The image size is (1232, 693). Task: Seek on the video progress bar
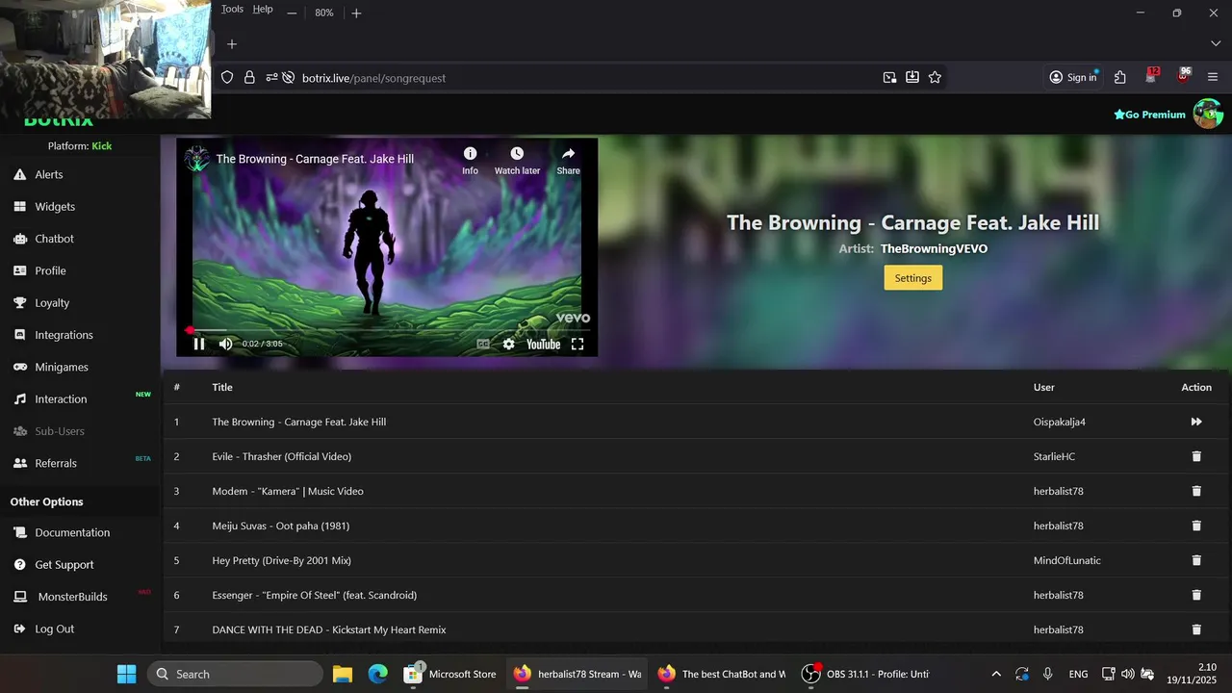point(387,329)
